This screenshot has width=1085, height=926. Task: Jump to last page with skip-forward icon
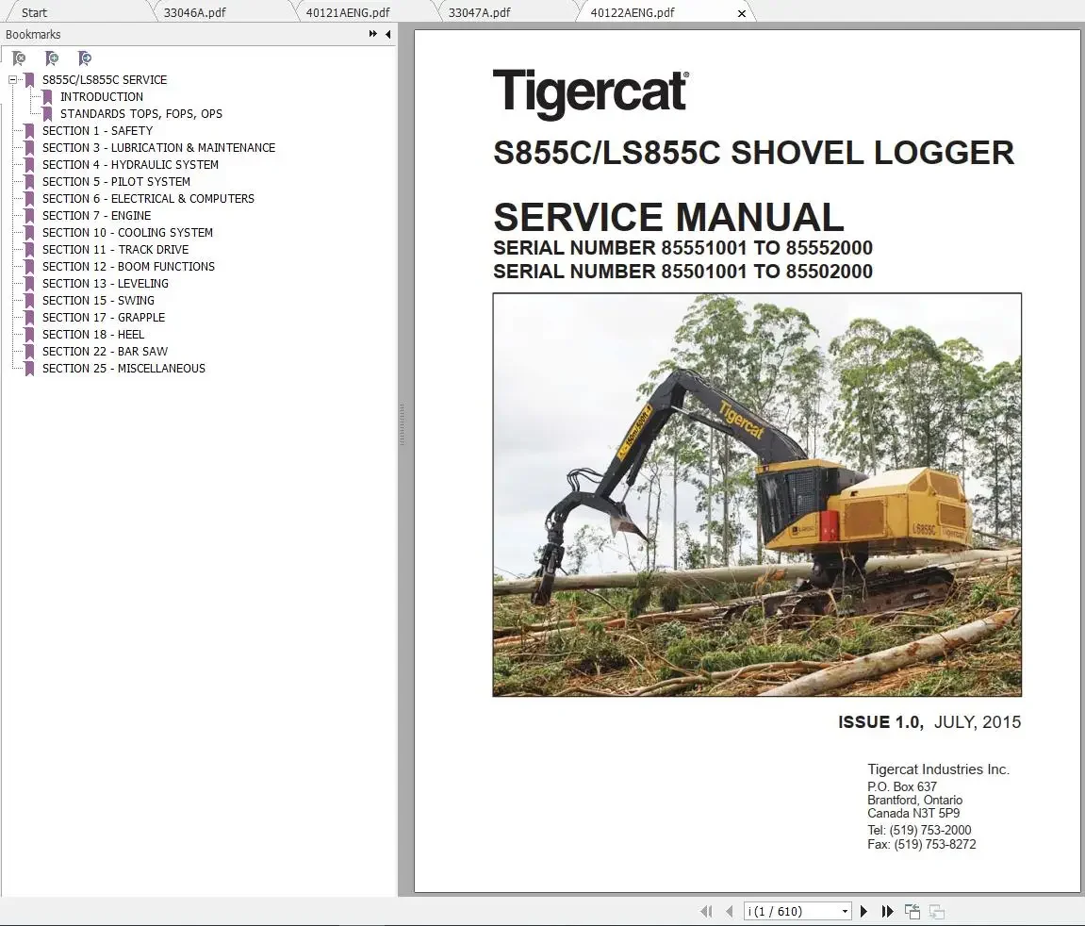pos(886,911)
